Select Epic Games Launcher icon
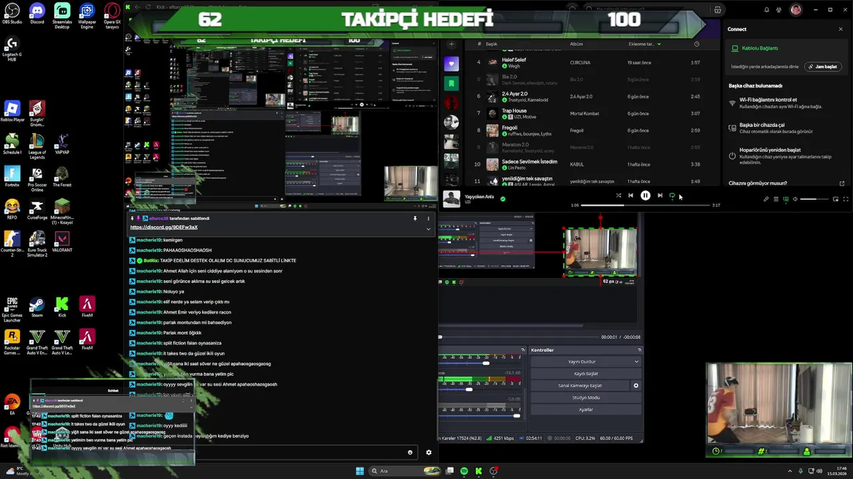 coord(12,309)
